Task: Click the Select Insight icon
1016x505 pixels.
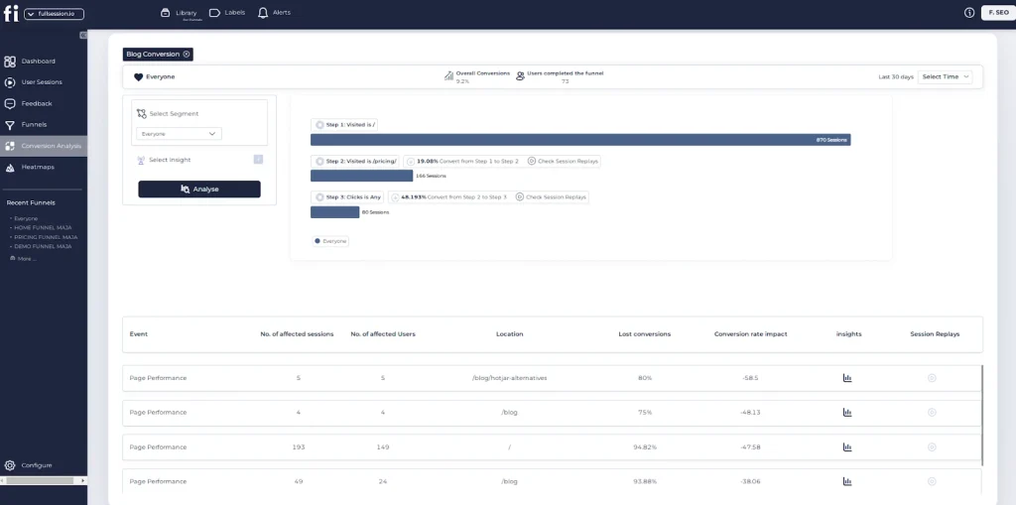Action: click(141, 160)
